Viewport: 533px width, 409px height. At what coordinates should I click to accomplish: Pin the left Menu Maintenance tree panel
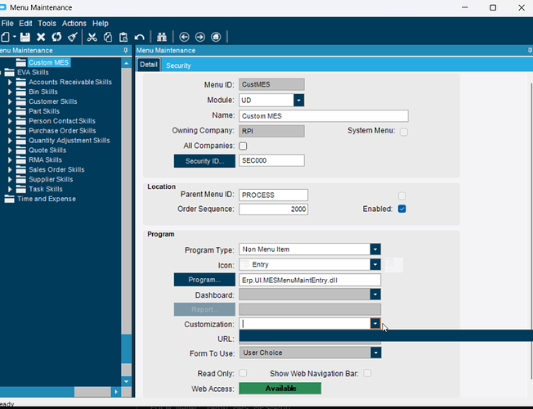[126, 51]
